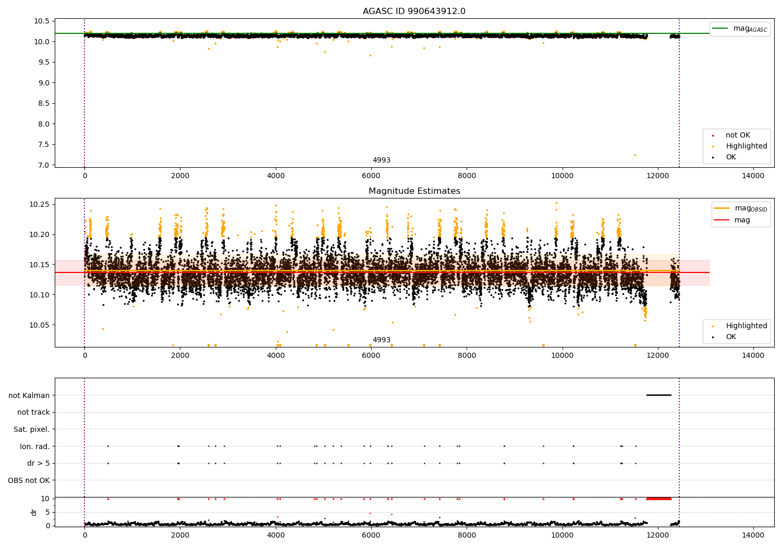Click the 'Sat. pixel.' axis label
The height and width of the screenshot is (547, 782).
click(31, 430)
